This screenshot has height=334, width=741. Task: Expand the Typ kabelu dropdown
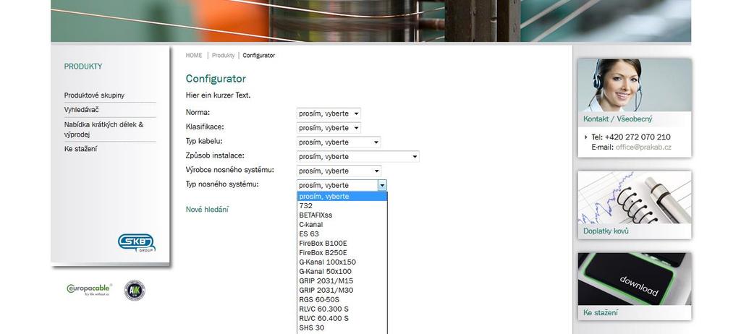coord(339,142)
